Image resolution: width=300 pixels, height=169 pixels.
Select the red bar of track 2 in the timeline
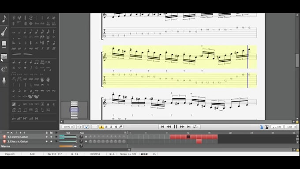[x=199, y=142]
